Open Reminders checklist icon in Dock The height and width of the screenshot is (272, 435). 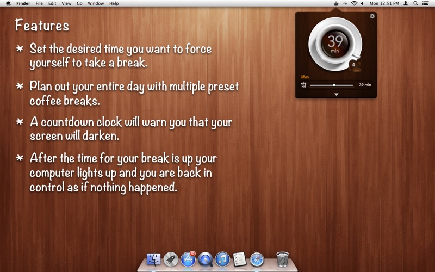[x=240, y=259]
